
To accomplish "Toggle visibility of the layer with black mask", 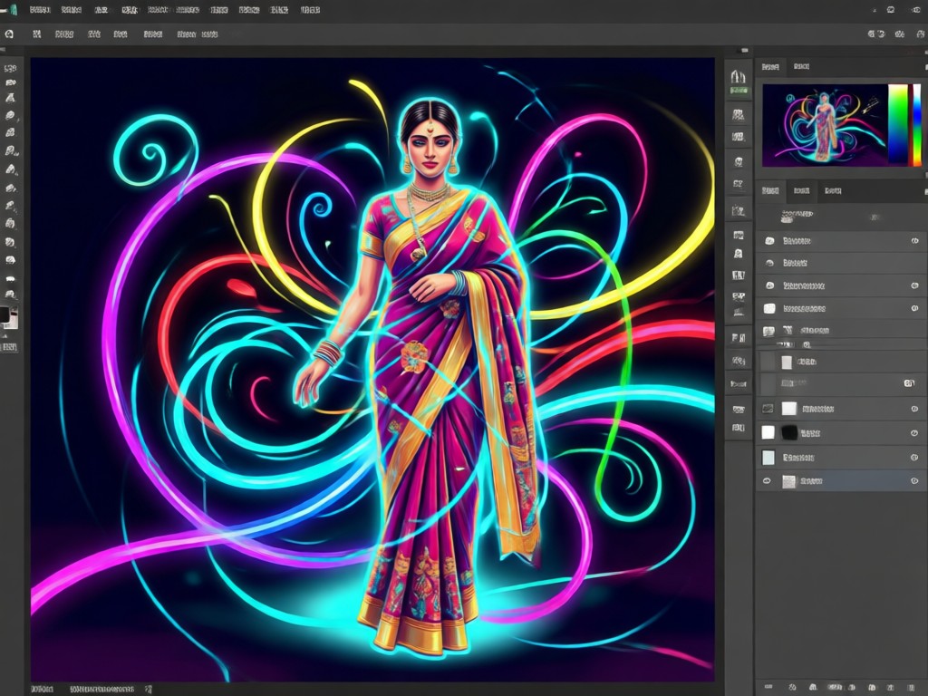I will [914, 433].
